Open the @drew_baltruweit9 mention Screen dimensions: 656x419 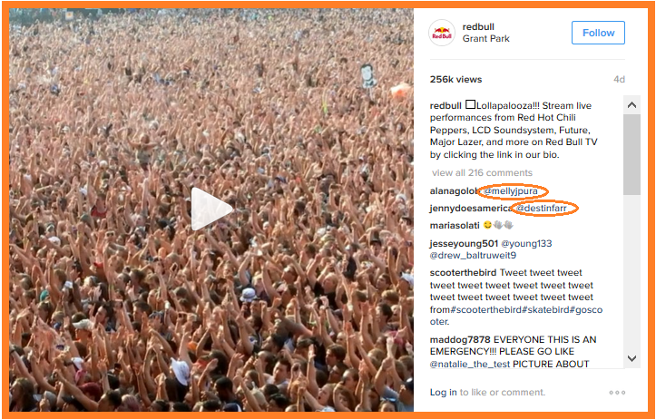[x=474, y=255]
